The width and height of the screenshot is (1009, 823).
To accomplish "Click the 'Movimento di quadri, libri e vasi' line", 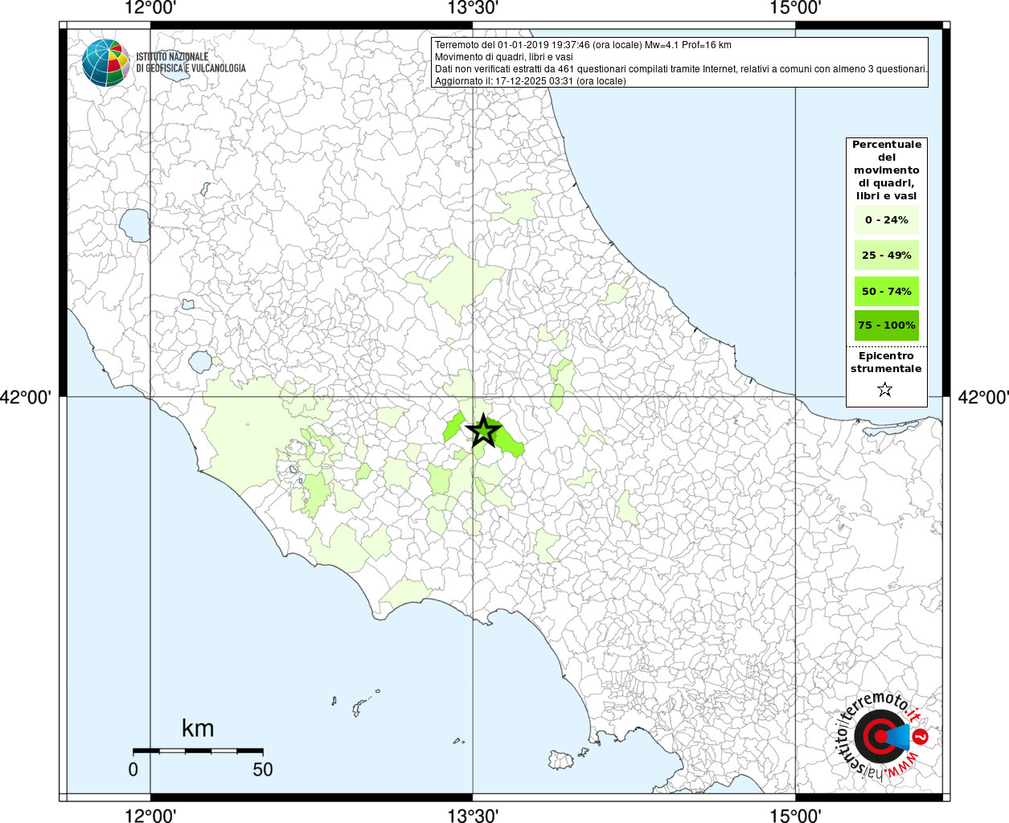I will coord(504,57).
